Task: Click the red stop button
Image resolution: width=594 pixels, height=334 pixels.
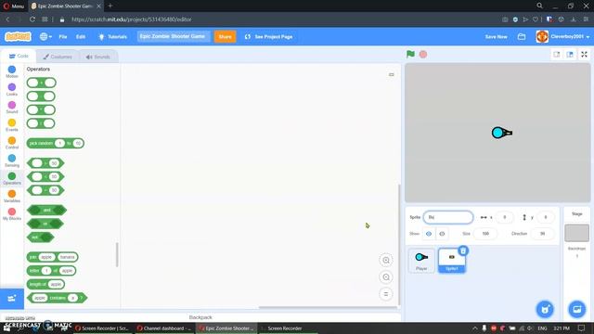Action: click(x=423, y=55)
